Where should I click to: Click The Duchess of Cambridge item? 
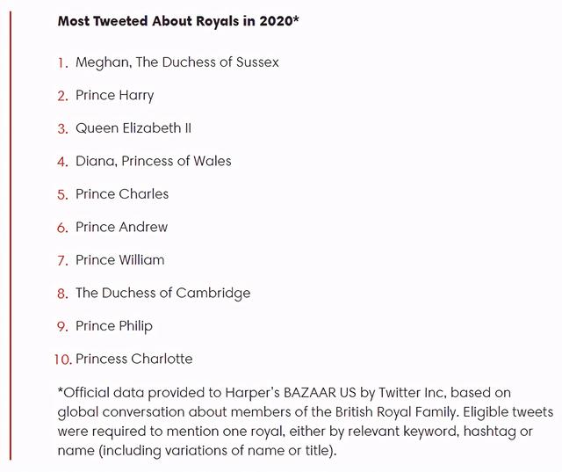pos(163,294)
